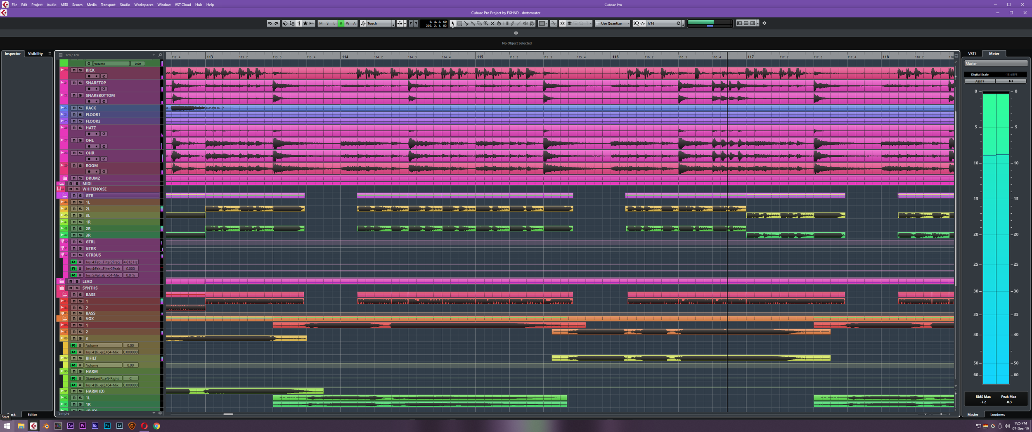Select the Split scissors tool
Viewport: 1032px width, 432px height.
point(466,23)
